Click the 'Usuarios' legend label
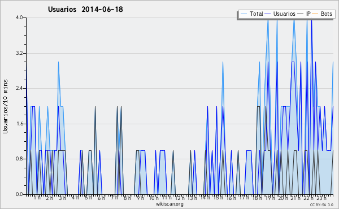Screen dimensions: 339x209 pyautogui.click(x=284, y=14)
